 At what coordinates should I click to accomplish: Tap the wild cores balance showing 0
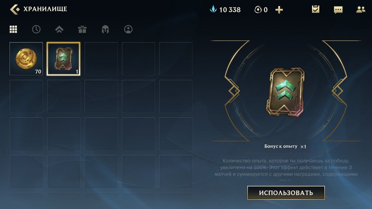[261, 10]
